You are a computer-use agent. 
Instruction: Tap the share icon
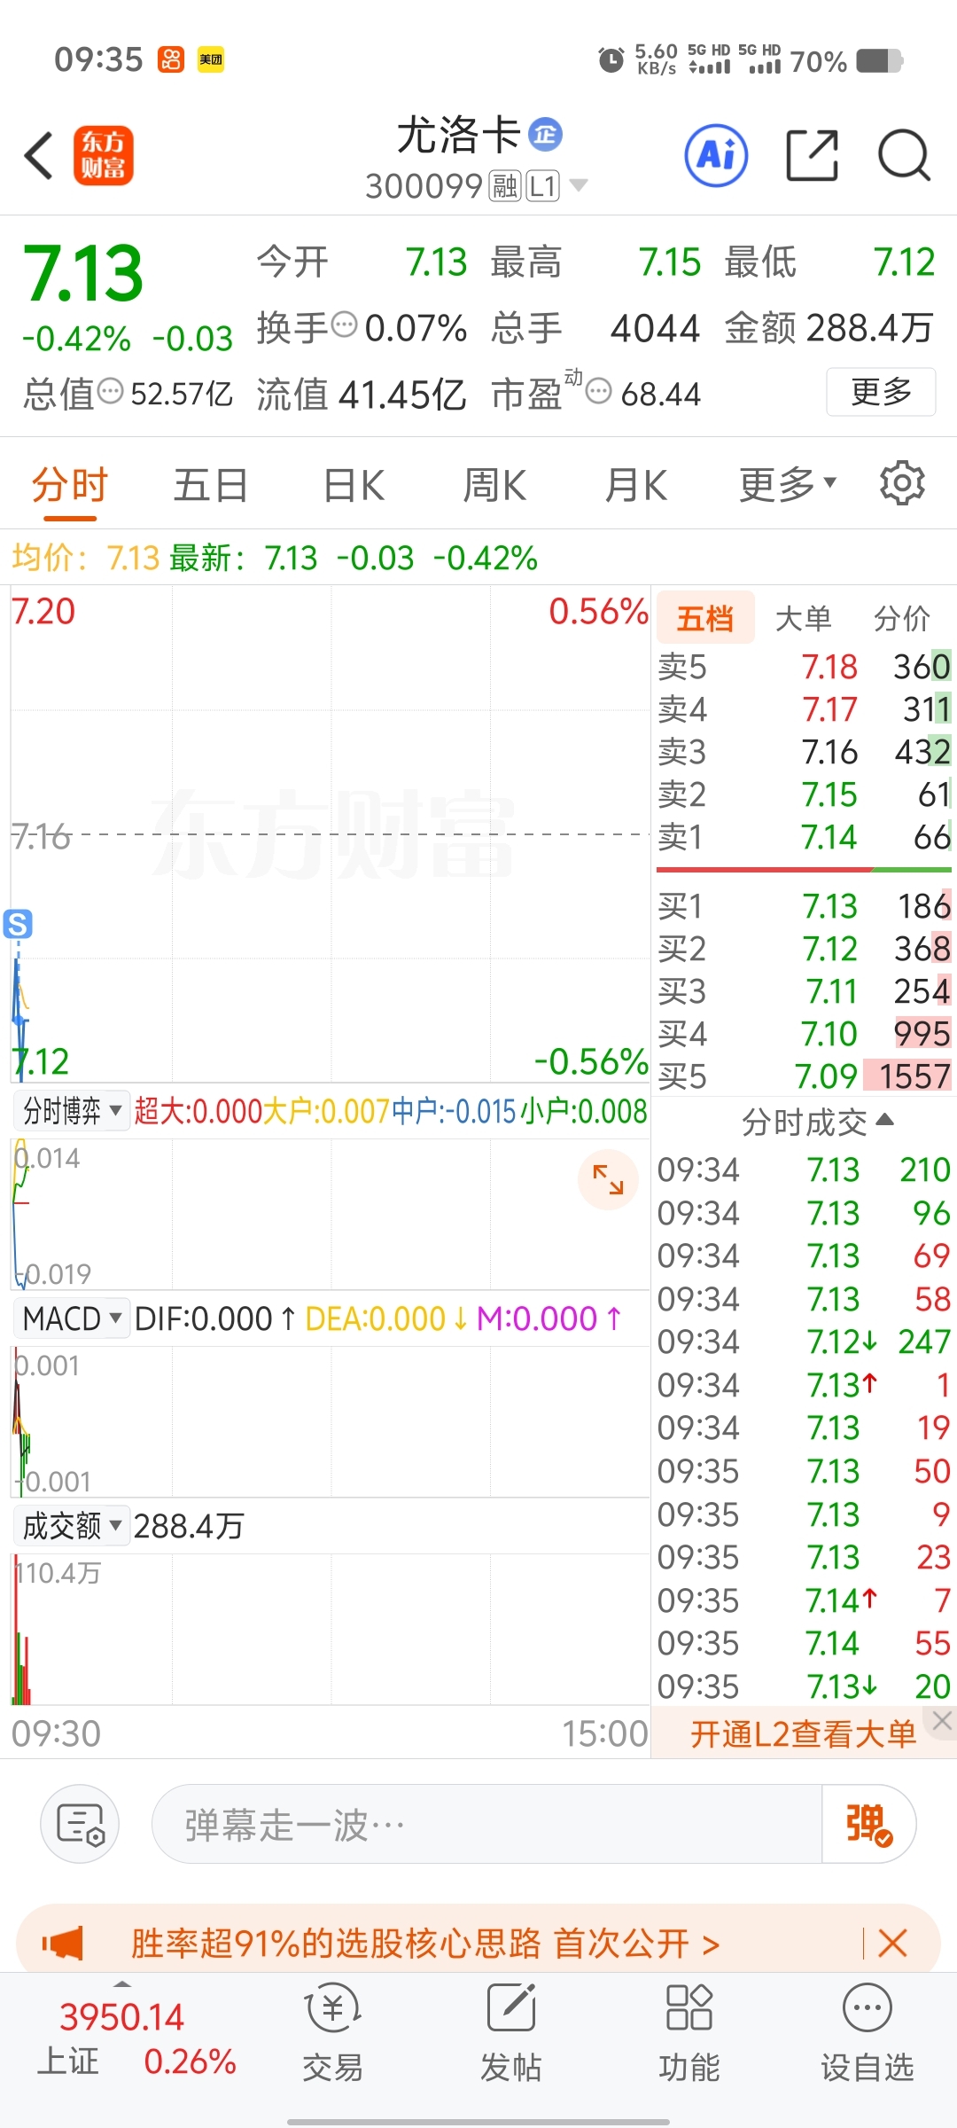tap(813, 155)
